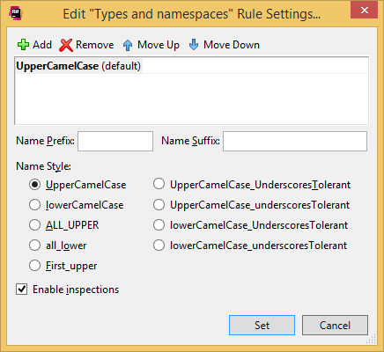
Task: Confirm with the Set button
Action: coord(262,325)
